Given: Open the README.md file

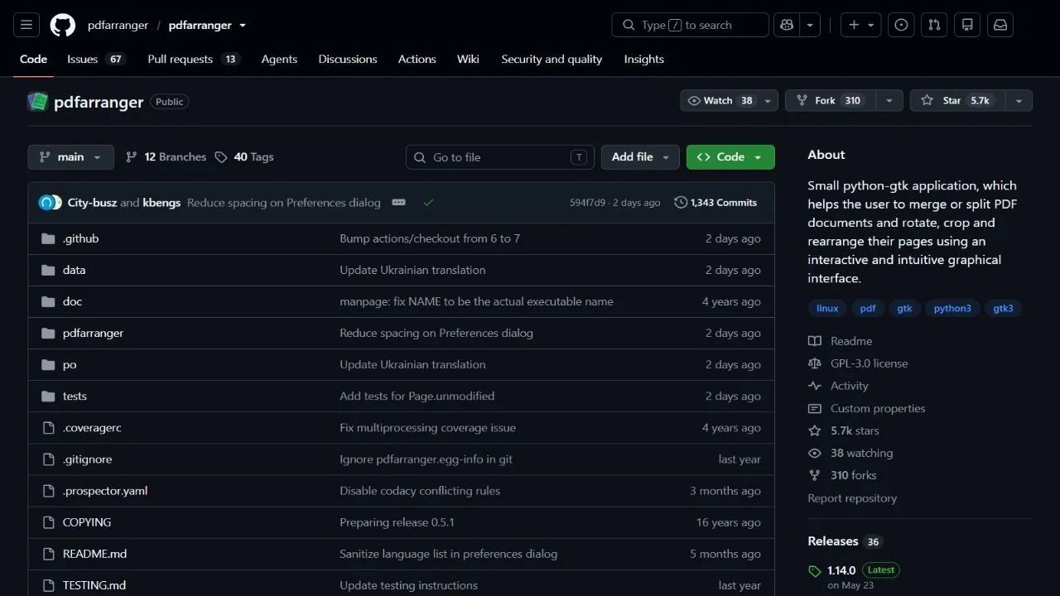Looking at the screenshot, I should [x=94, y=554].
